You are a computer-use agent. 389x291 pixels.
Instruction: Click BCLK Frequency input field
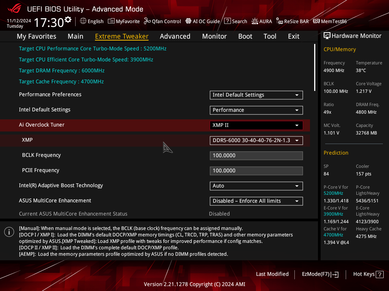256,156
